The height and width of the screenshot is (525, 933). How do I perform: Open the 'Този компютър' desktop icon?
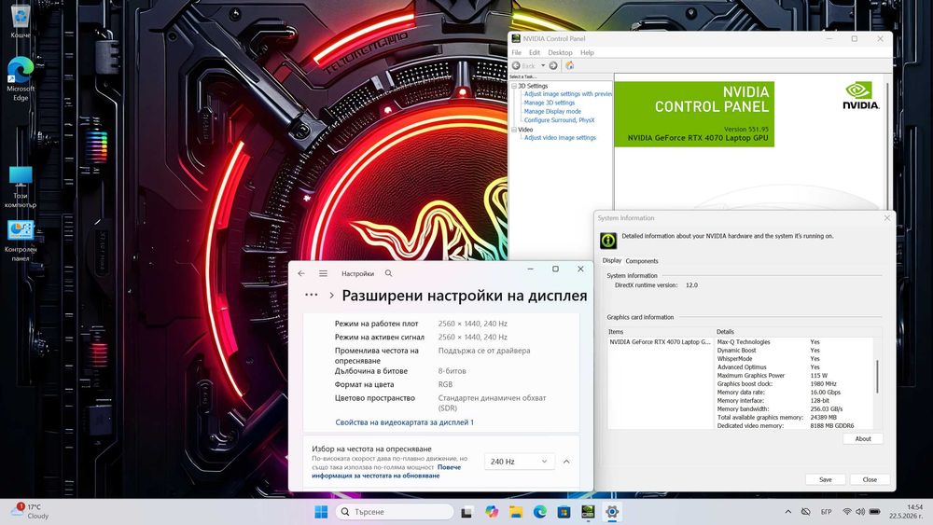pyautogui.click(x=21, y=187)
